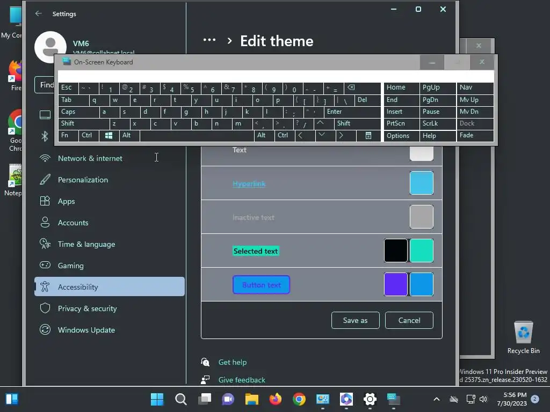Click the Fade key on On-Screen Keyboard
Image resolution: width=550 pixels, height=412 pixels.
click(x=475, y=136)
